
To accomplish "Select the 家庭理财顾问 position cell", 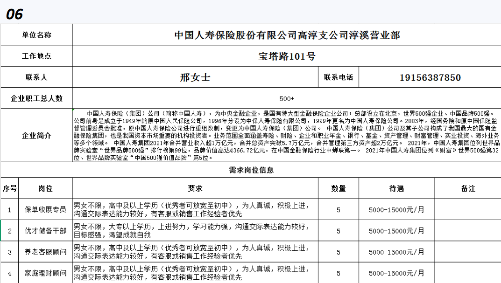I will (x=45, y=273).
